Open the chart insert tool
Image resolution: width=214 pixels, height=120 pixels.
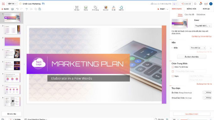click(106, 8)
